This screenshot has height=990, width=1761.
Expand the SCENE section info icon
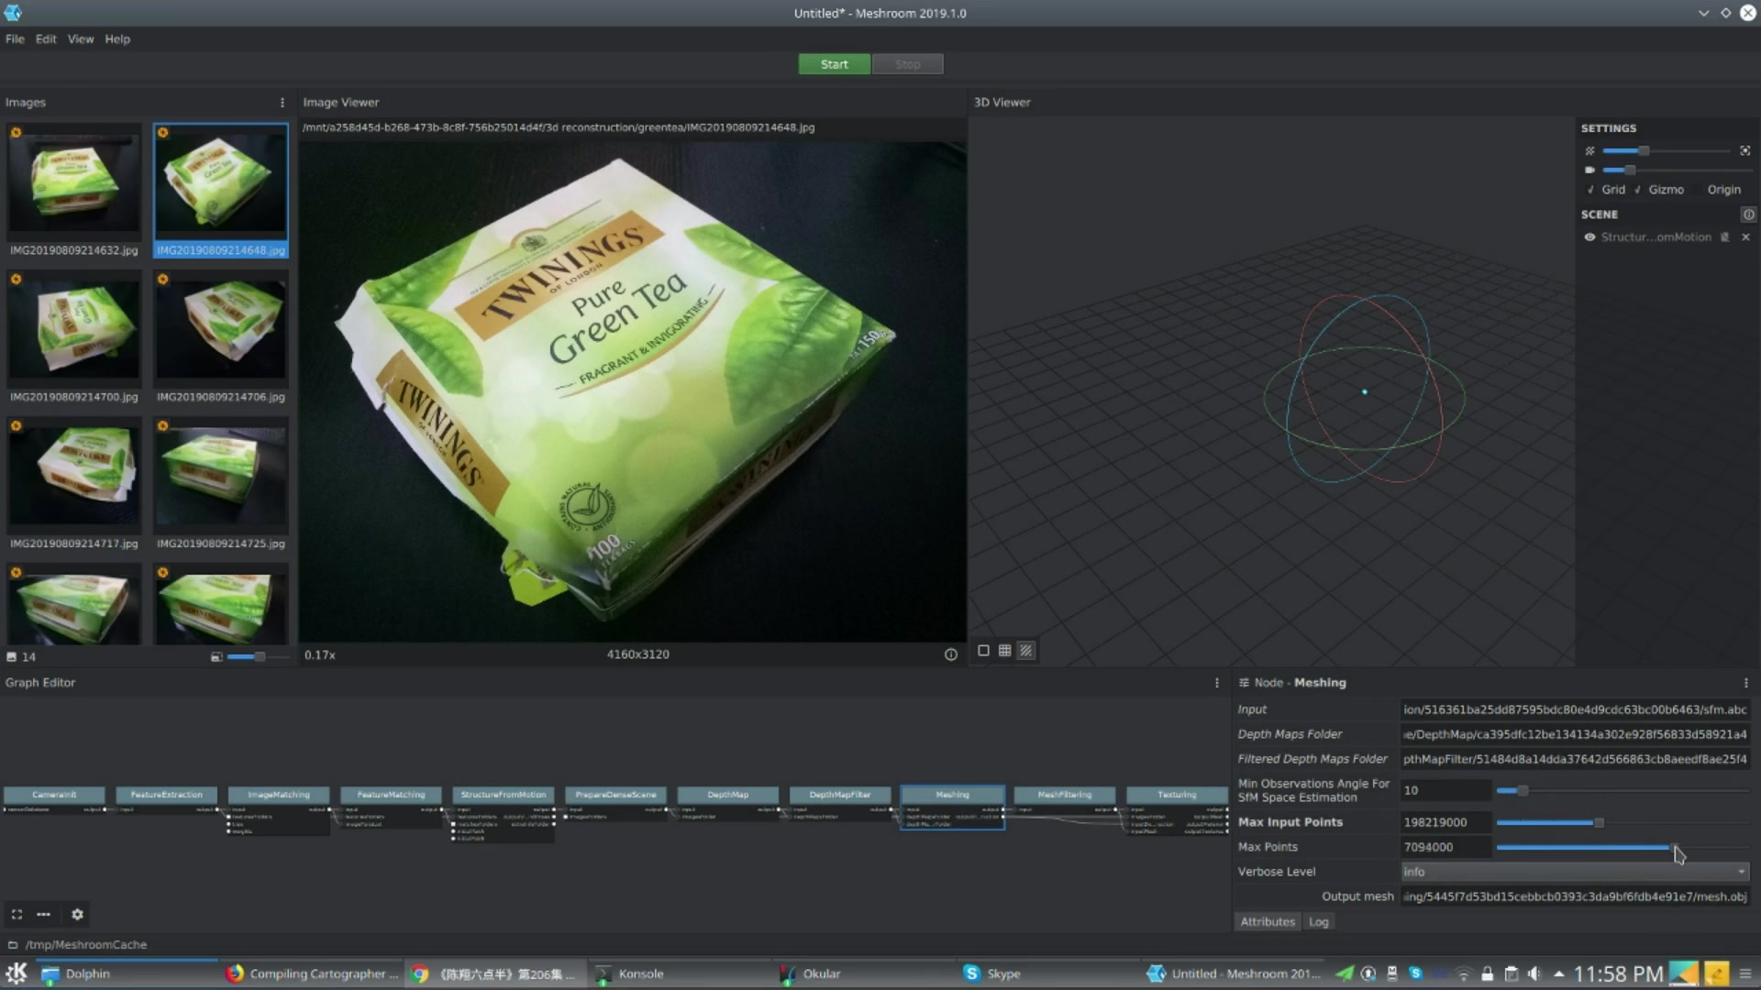[x=1749, y=214]
